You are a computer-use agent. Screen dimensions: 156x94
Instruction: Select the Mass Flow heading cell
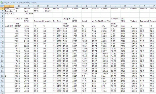[106, 21]
